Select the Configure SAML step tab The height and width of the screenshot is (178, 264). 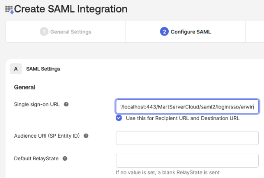tap(190, 32)
